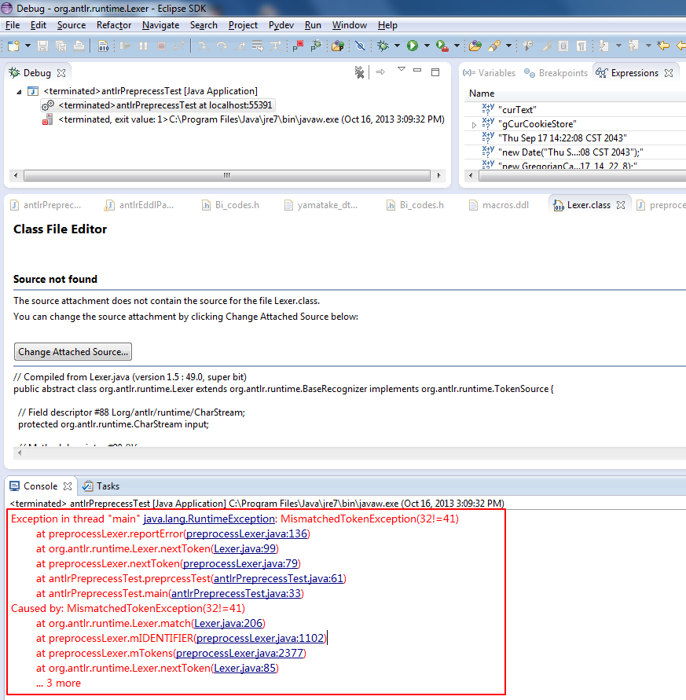
Task: Click the Last Edit Location arrow icon
Action: 664,46
